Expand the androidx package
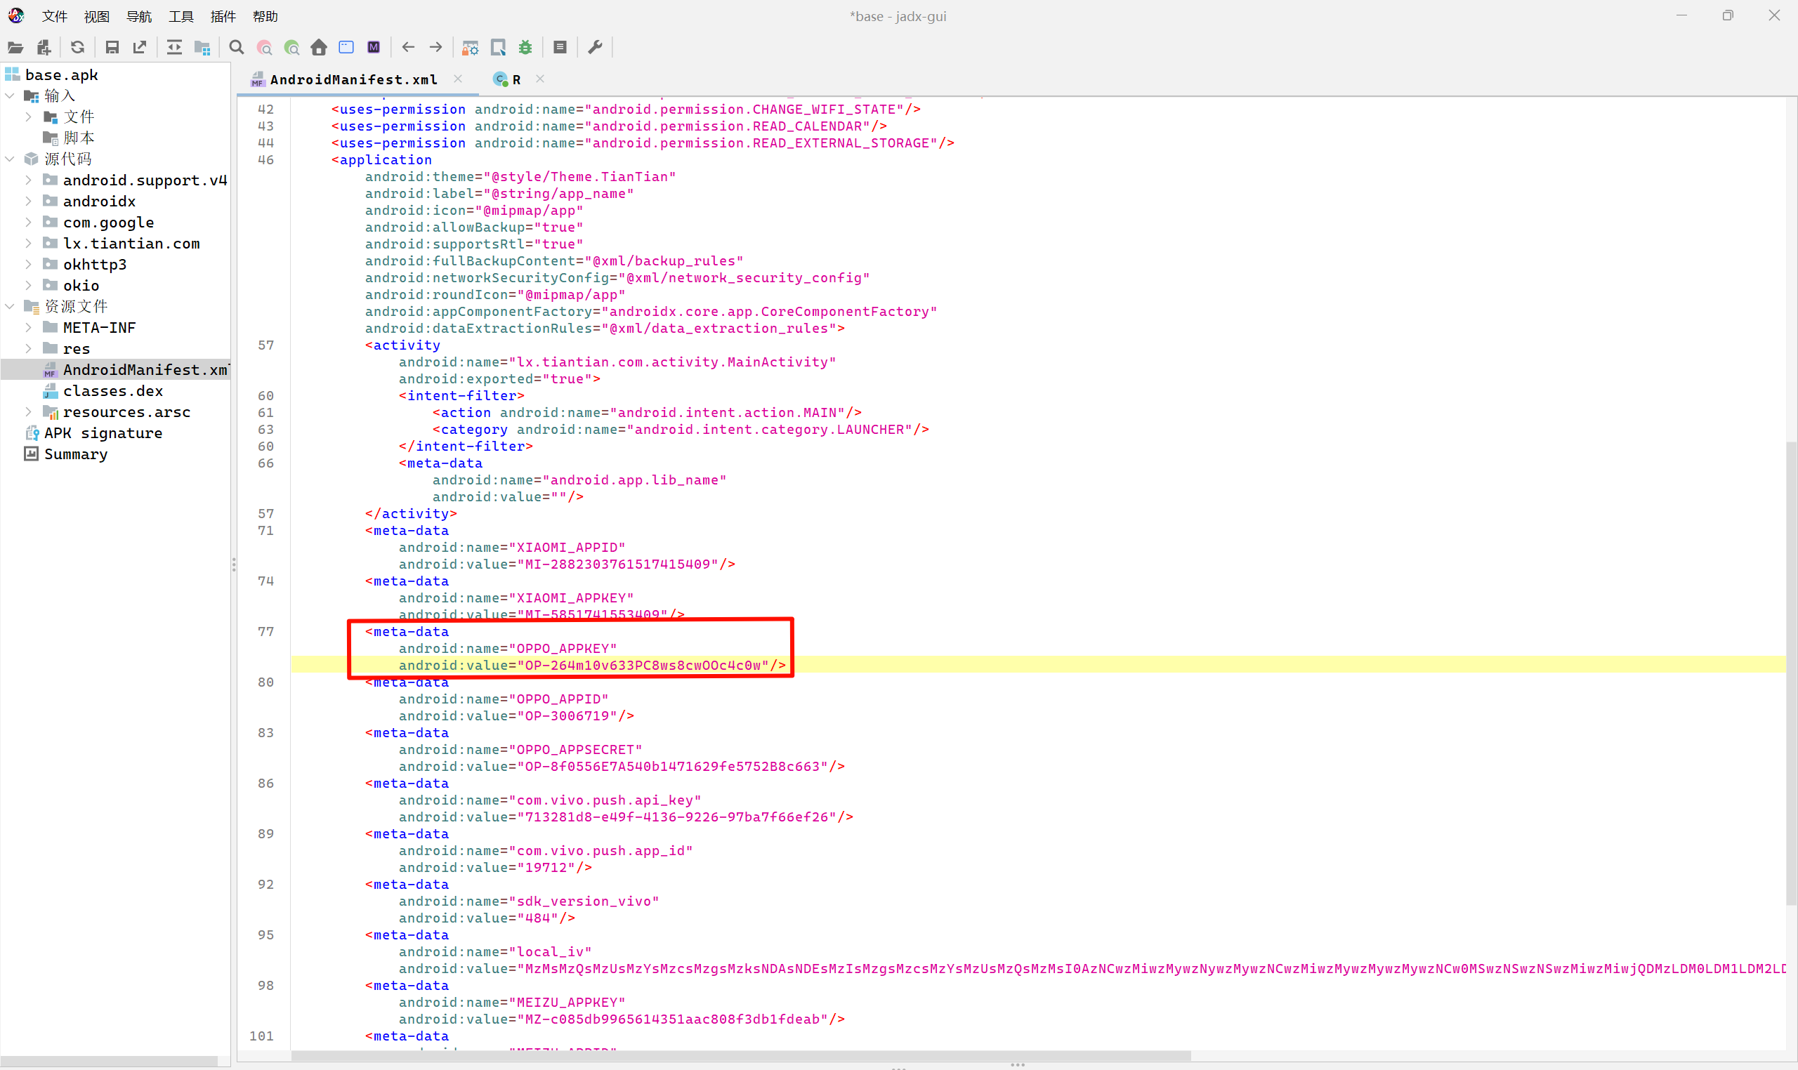 (x=29, y=202)
